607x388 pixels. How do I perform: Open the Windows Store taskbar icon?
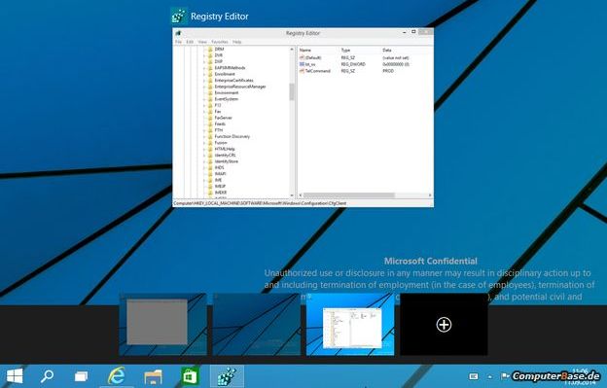190,376
